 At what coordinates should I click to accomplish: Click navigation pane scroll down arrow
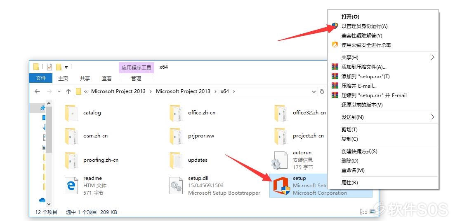click(49, 204)
